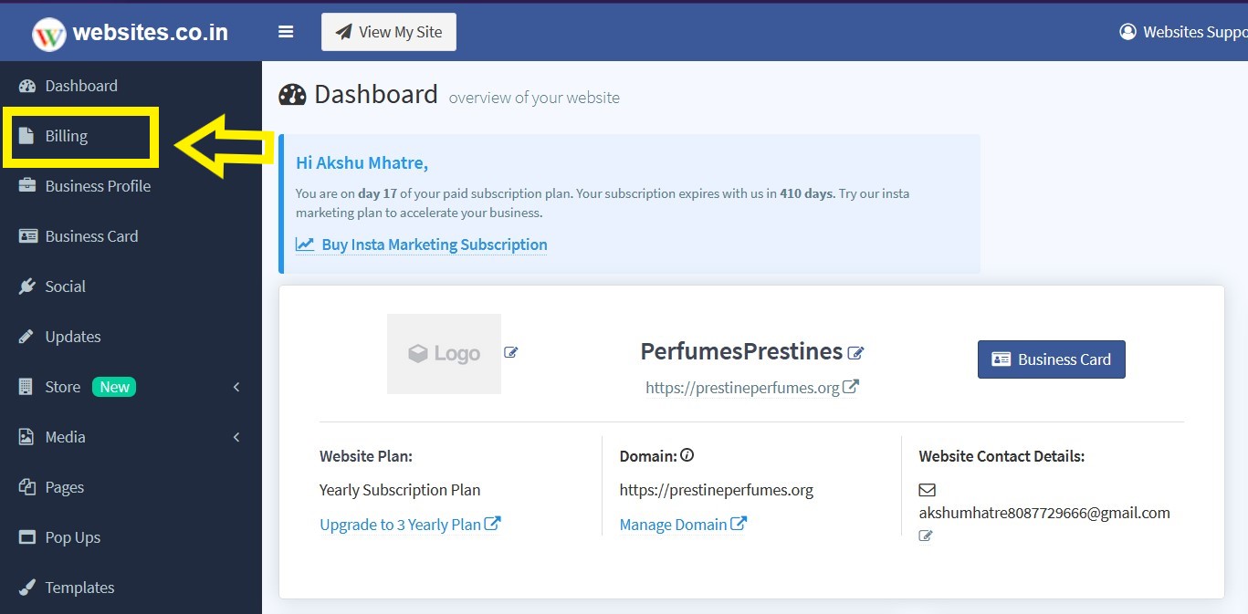The image size is (1248, 614).
Task: Expand the Store sidebar chevron
Action: 236,387
